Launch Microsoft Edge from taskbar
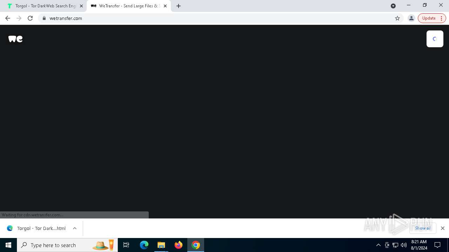 [144, 245]
